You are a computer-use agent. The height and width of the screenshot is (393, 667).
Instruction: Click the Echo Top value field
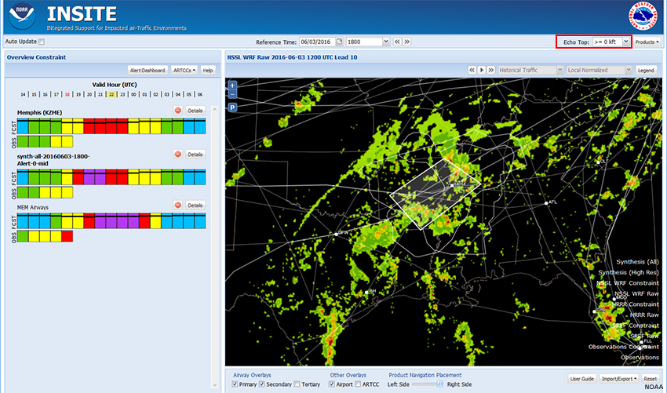point(607,42)
